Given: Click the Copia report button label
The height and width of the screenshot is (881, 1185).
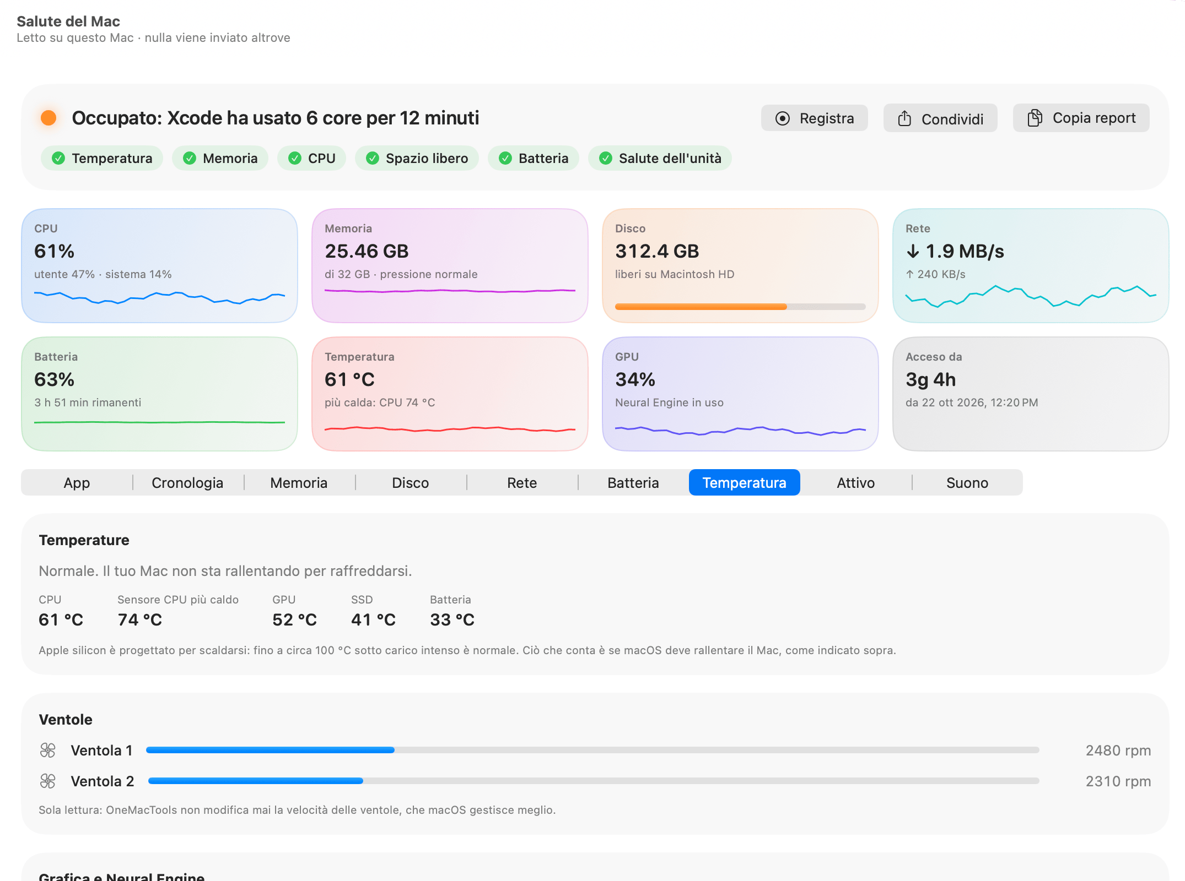Looking at the screenshot, I should point(1094,118).
